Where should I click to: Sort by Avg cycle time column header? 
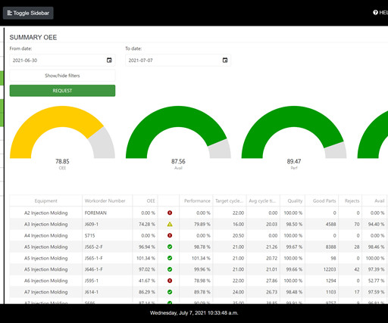(x=262, y=200)
